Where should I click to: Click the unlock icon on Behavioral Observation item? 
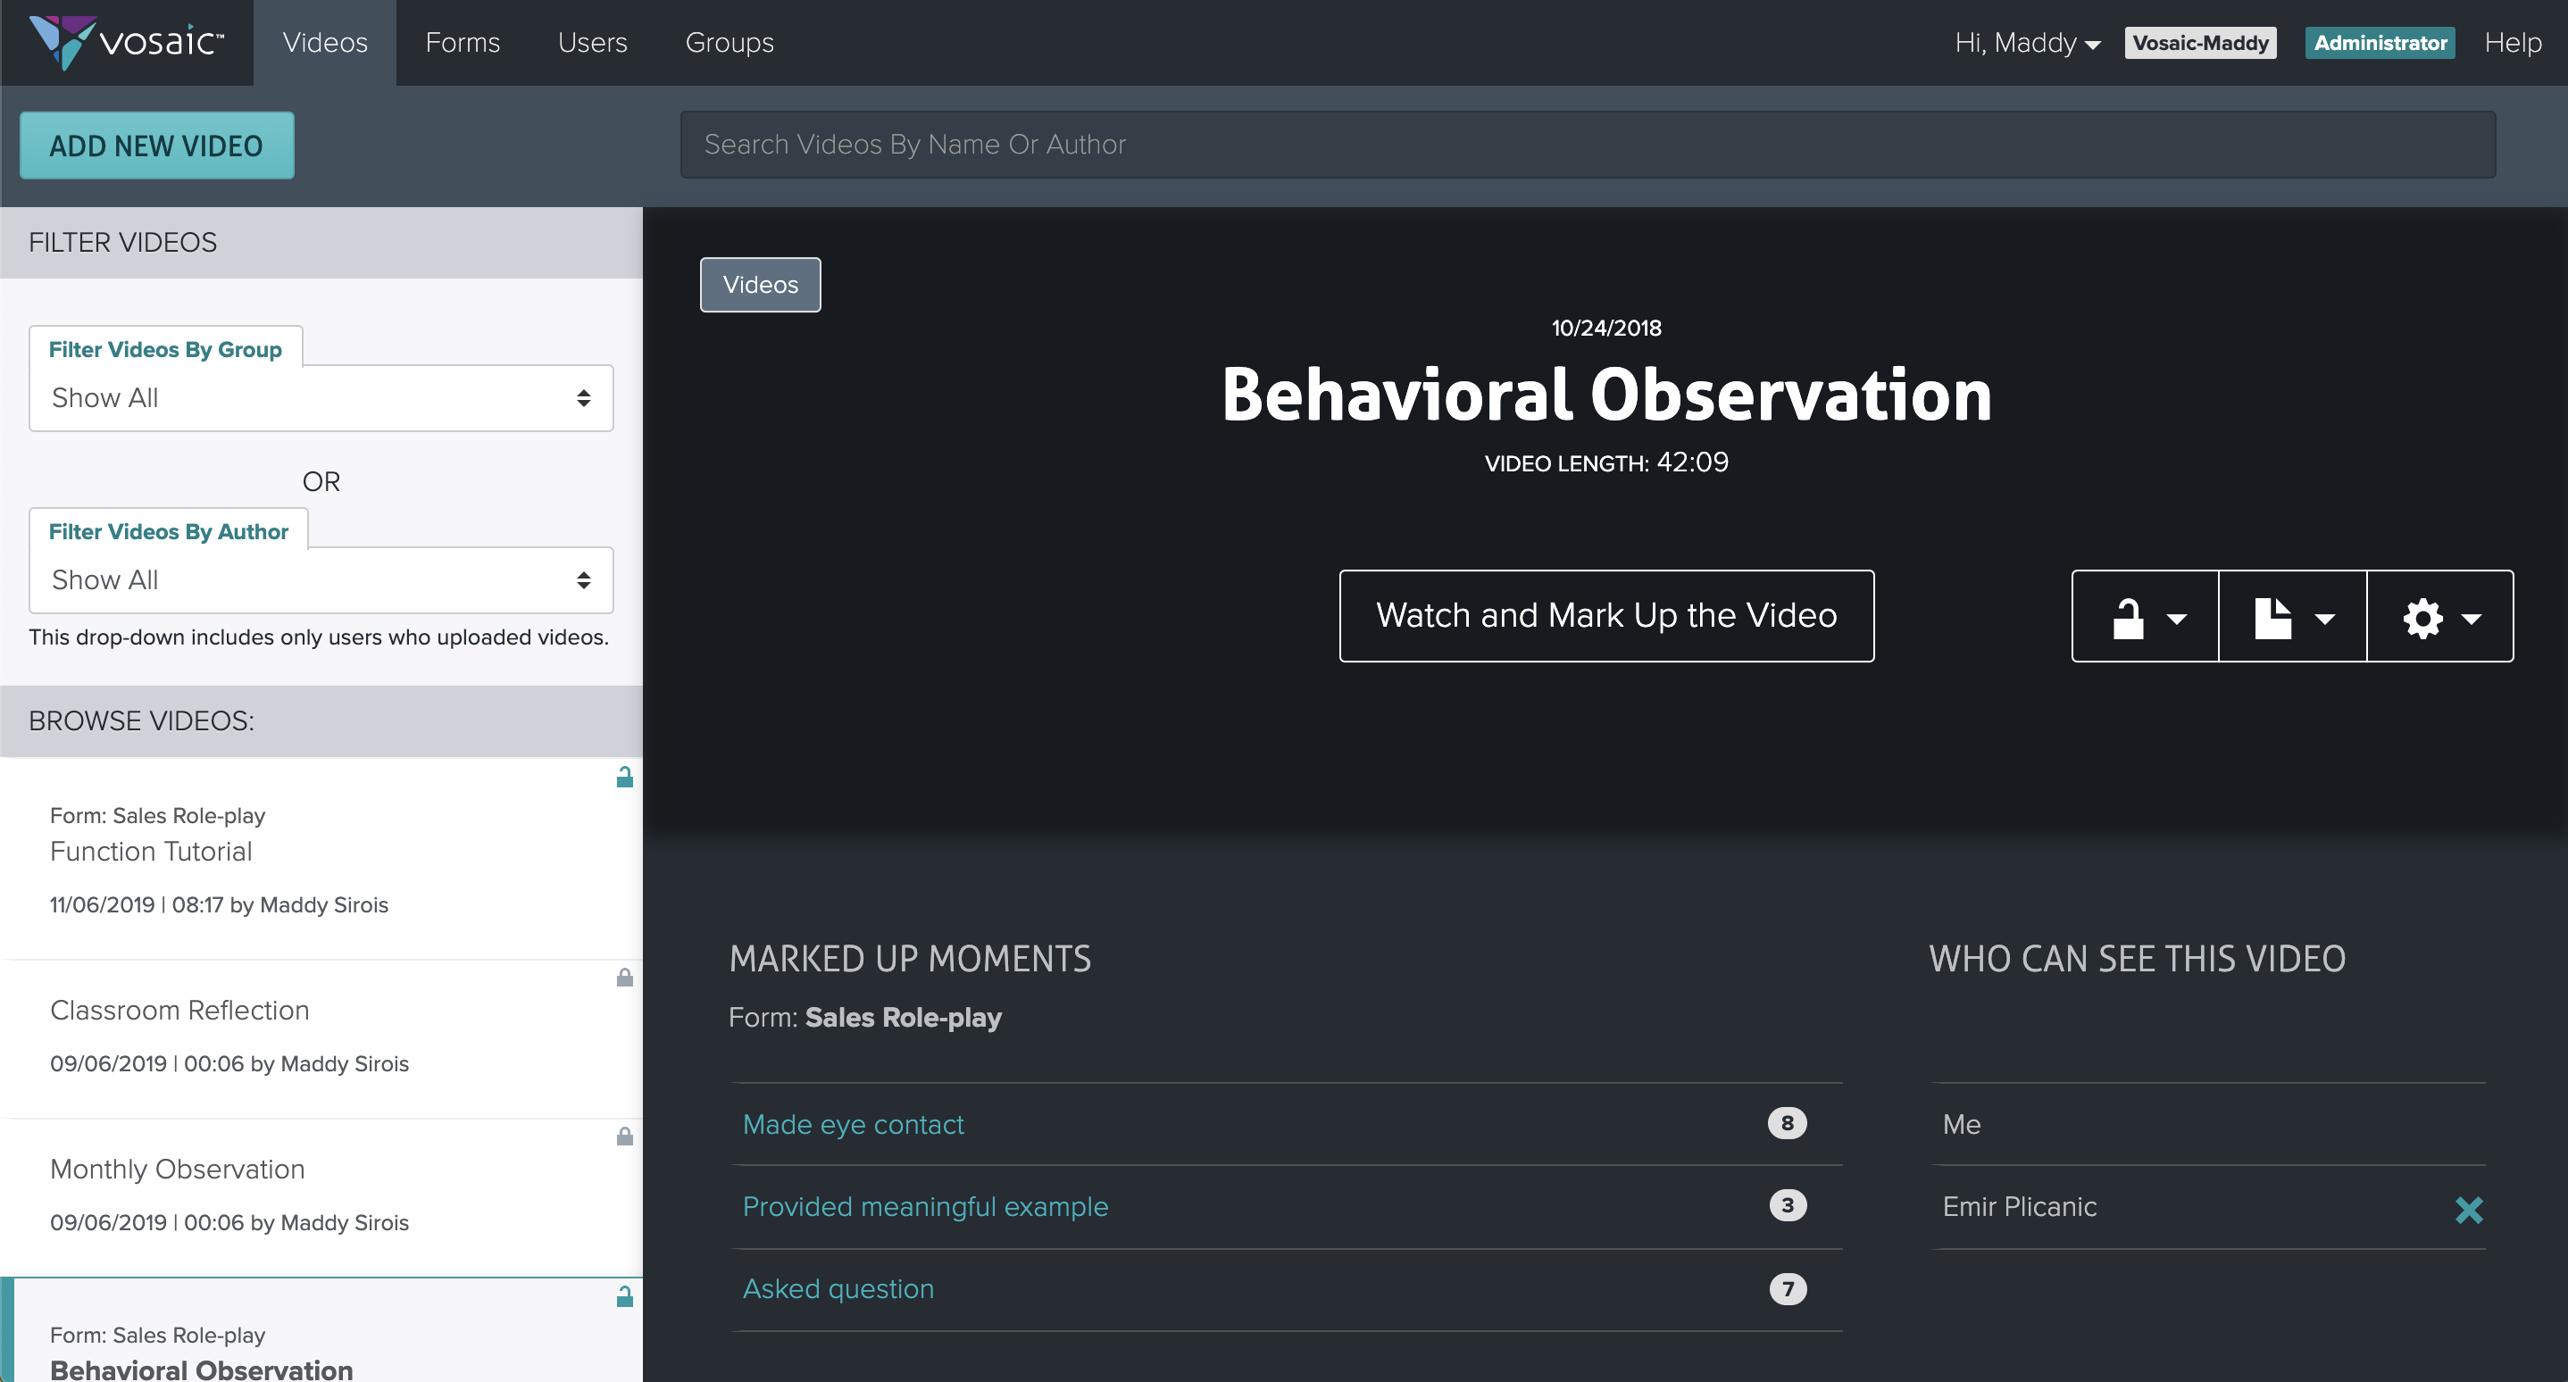[x=625, y=1296]
